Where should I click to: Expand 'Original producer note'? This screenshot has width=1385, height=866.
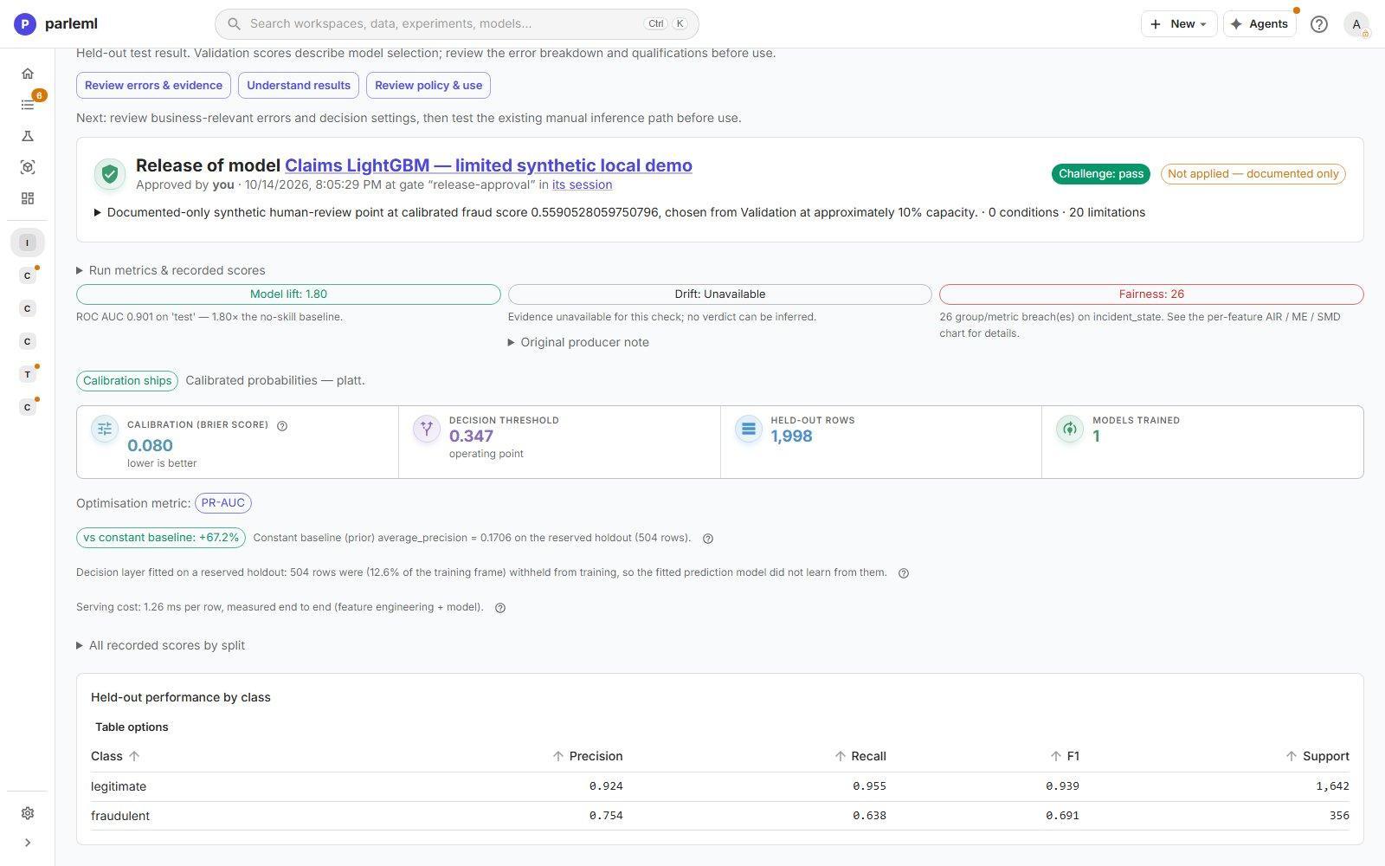(578, 342)
